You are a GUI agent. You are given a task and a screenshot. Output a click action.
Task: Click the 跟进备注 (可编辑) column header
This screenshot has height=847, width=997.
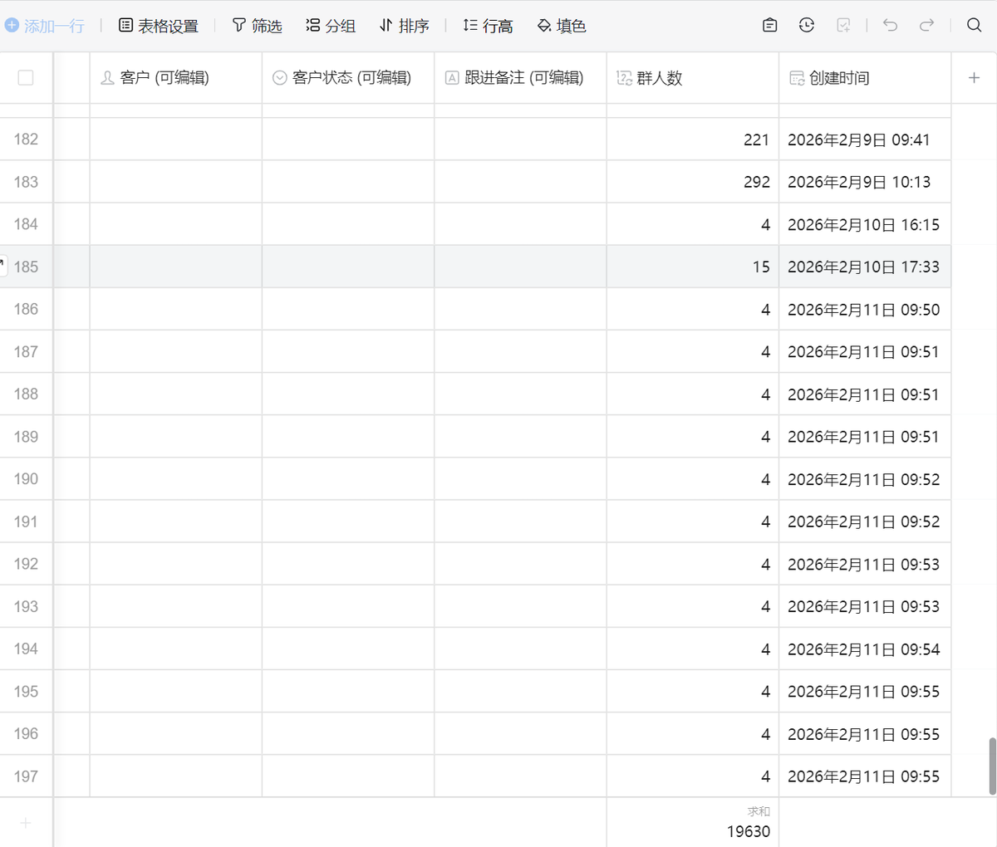pyautogui.click(x=520, y=78)
